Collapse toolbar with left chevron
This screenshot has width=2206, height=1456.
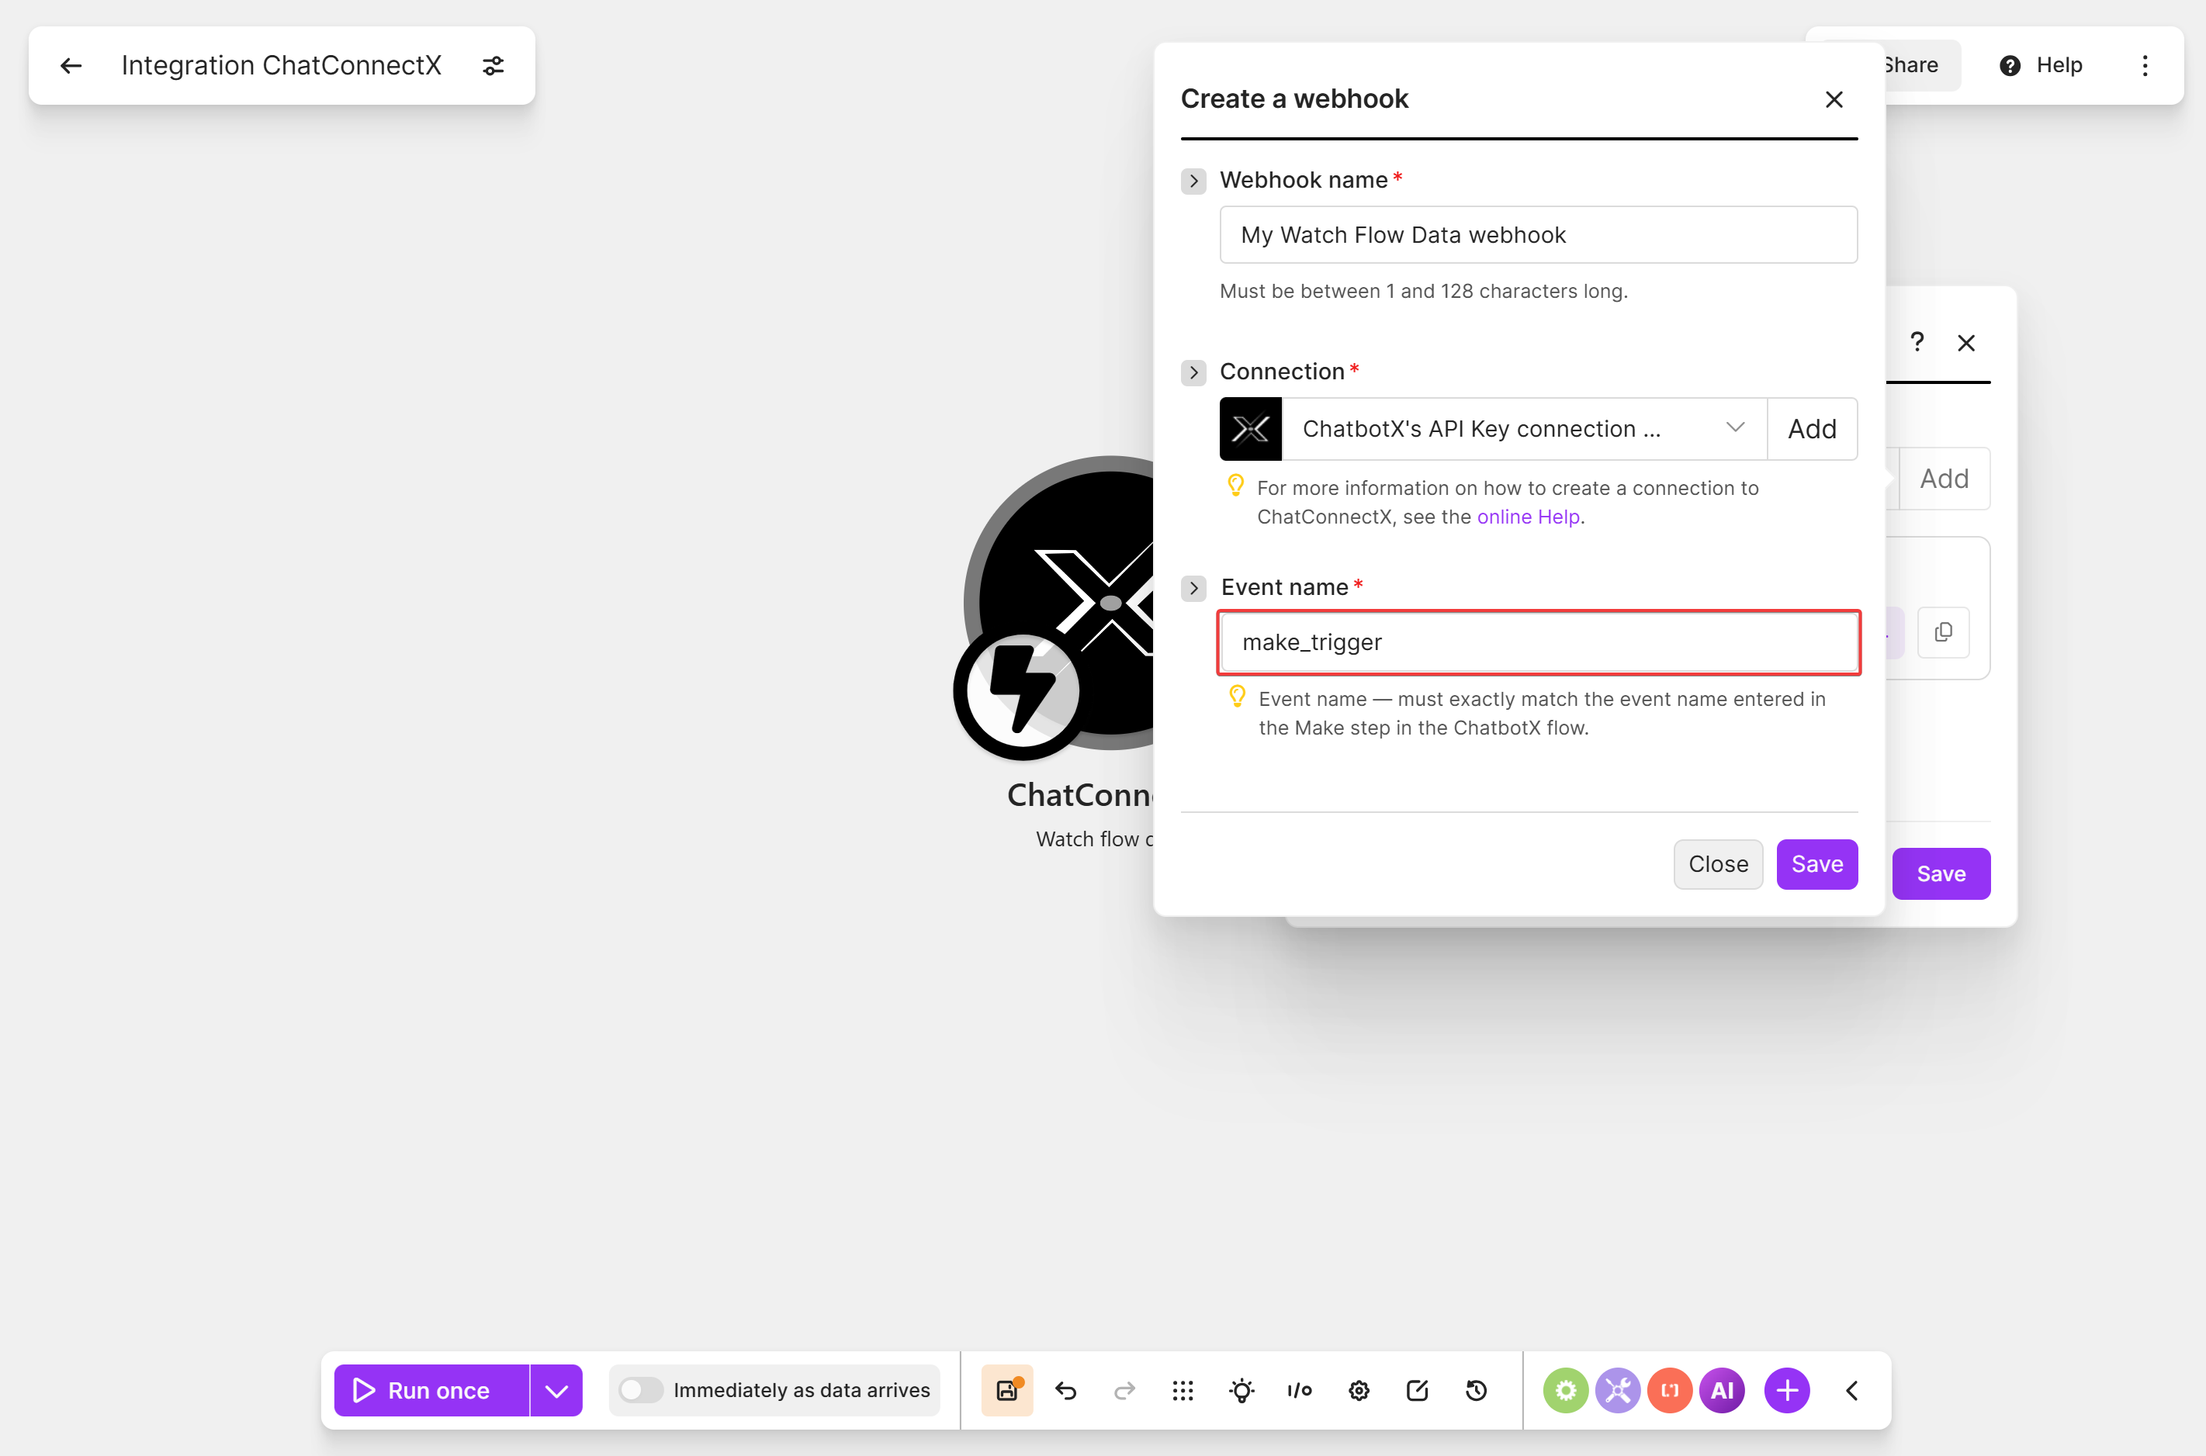(x=1852, y=1390)
